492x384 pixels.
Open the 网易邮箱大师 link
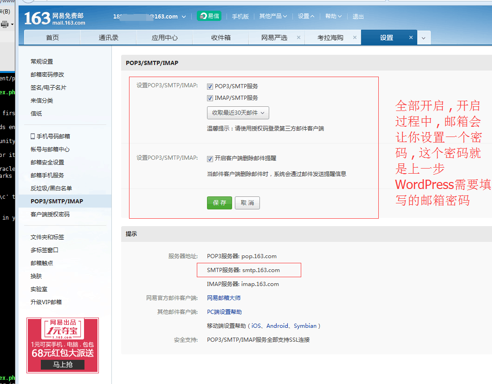tap(224, 298)
